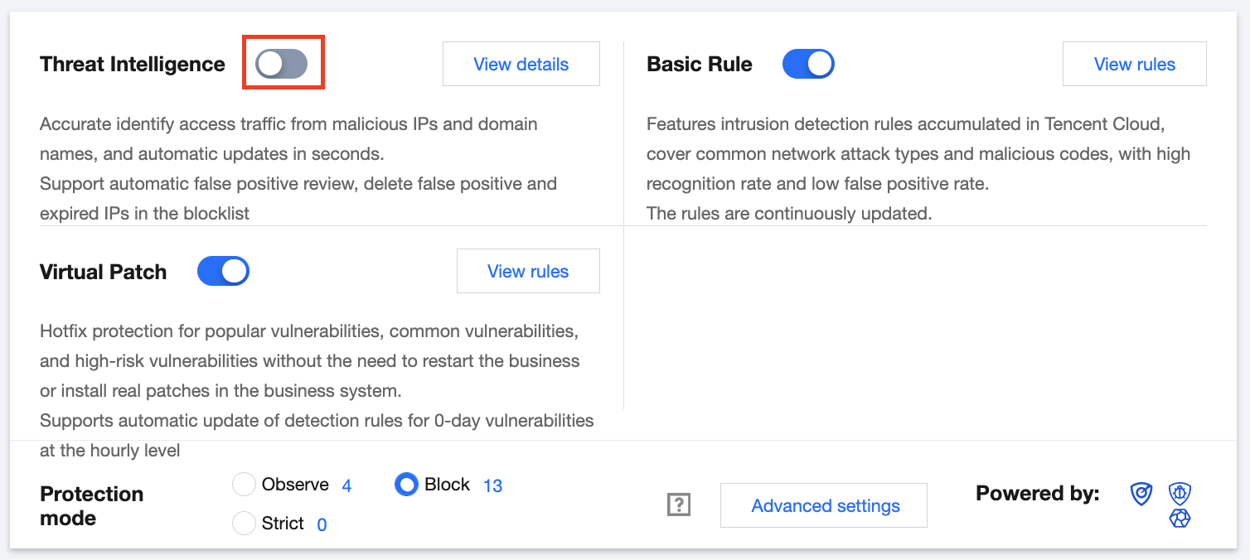Choose the Strict protection mode

[244, 523]
